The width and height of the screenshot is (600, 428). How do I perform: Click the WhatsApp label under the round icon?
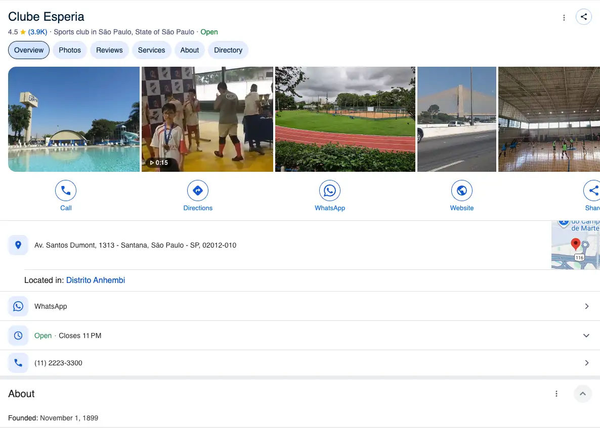pyautogui.click(x=330, y=208)
